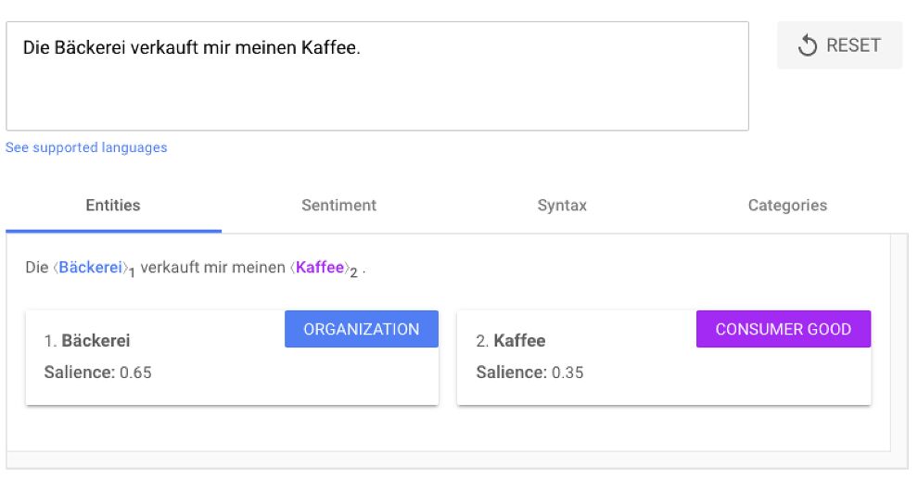Open the Categories tab

pos(787,206)
